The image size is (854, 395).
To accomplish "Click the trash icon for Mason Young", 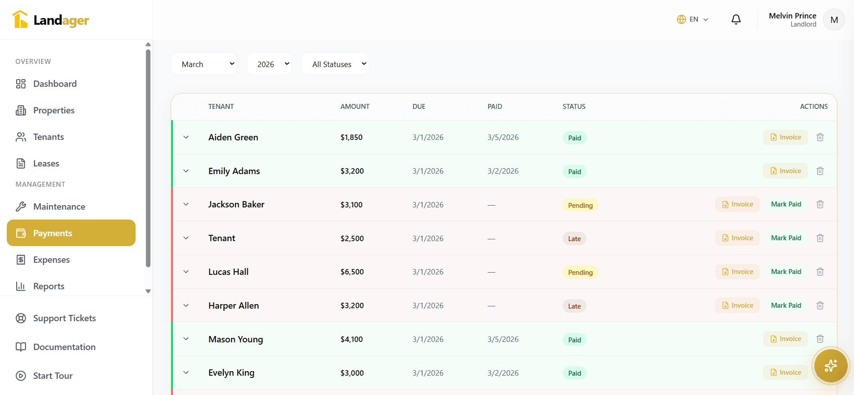I will click(820, 339).
